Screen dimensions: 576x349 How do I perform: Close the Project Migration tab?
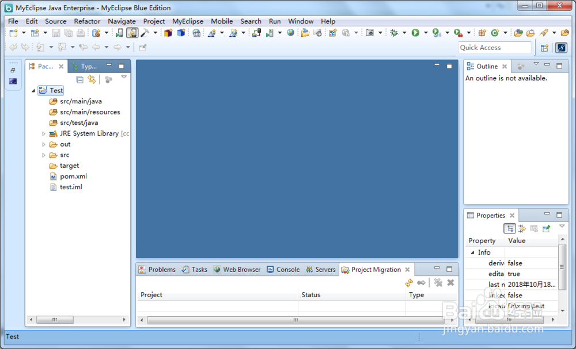407,270
